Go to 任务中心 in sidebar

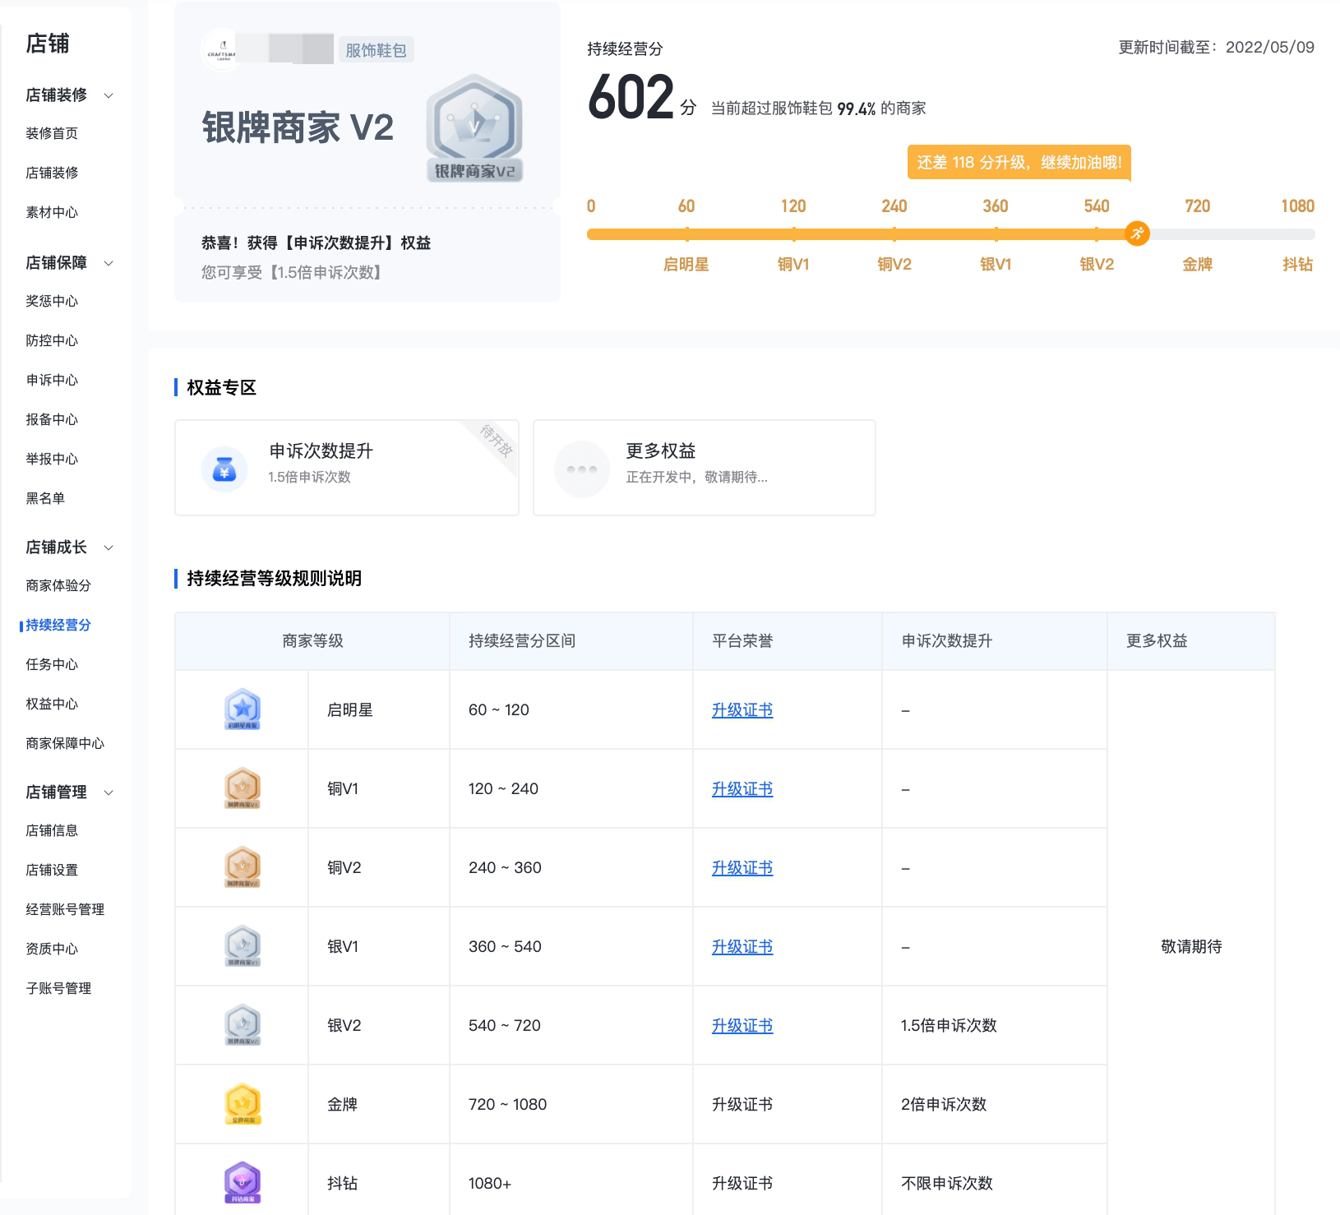coord(51,664)
